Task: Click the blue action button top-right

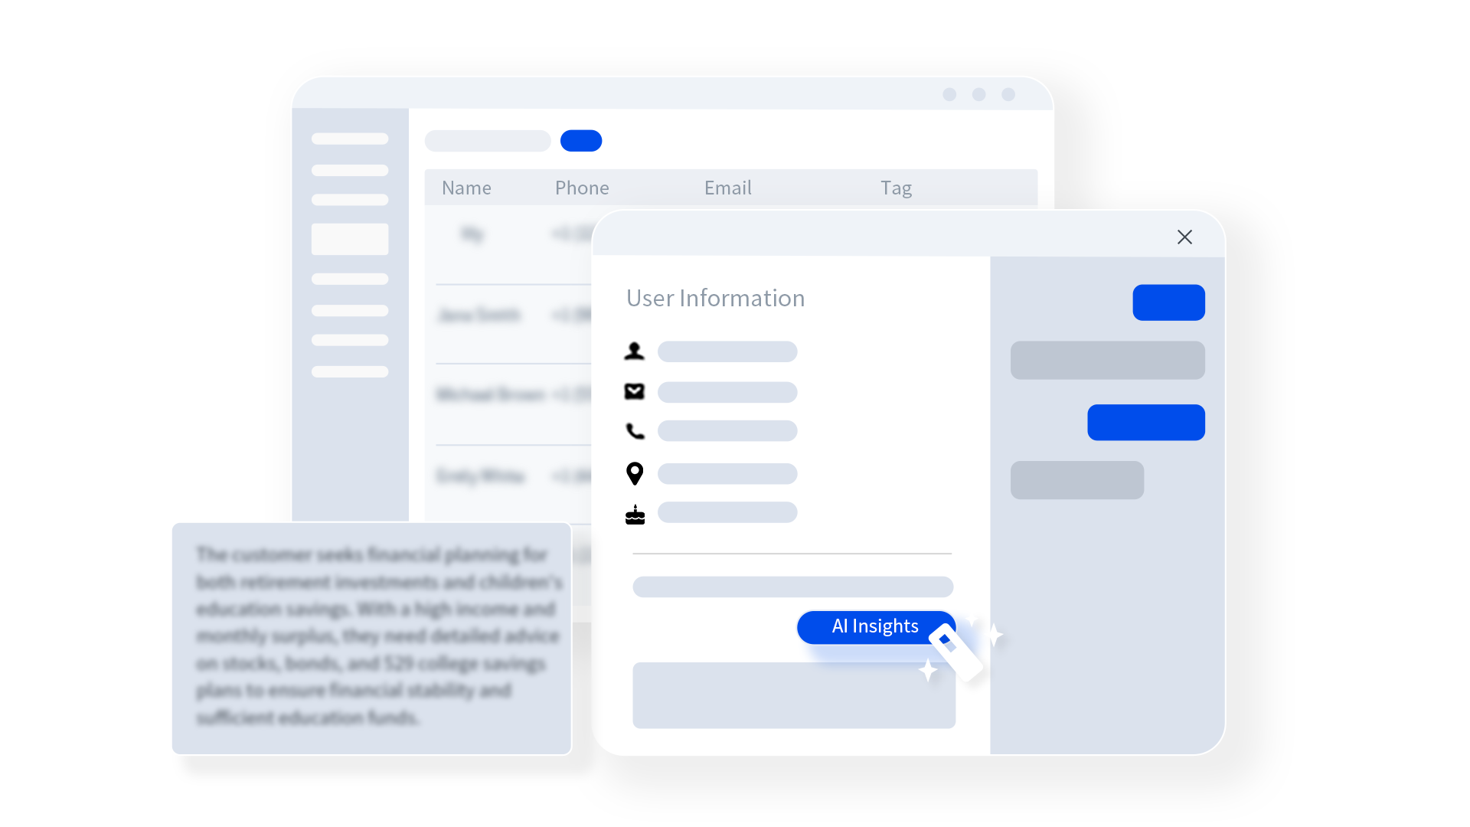Action: coord(1167,301)
